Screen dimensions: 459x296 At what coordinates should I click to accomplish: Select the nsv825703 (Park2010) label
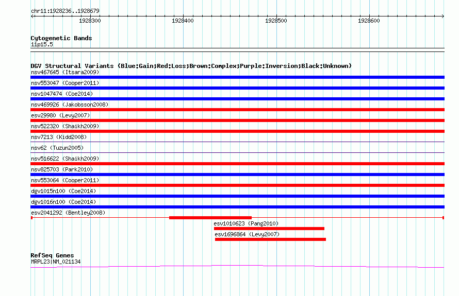(62, 169)
